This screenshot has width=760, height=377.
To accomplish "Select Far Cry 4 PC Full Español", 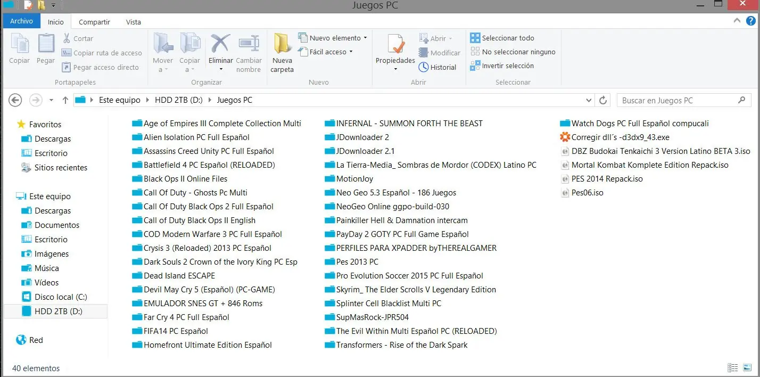I will click(180, 317).
